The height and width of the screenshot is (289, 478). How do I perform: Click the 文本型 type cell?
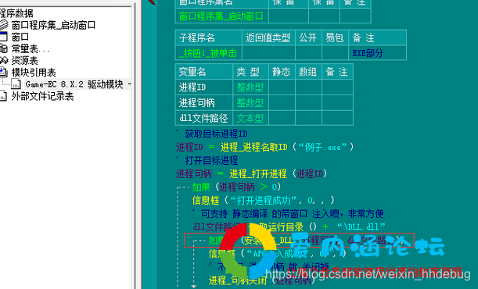(250, 118)
